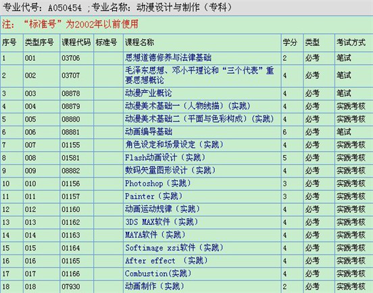This screenshot has height=293, width=373.
Task: Click the 考试方式 column header
Action: [351, 43]
